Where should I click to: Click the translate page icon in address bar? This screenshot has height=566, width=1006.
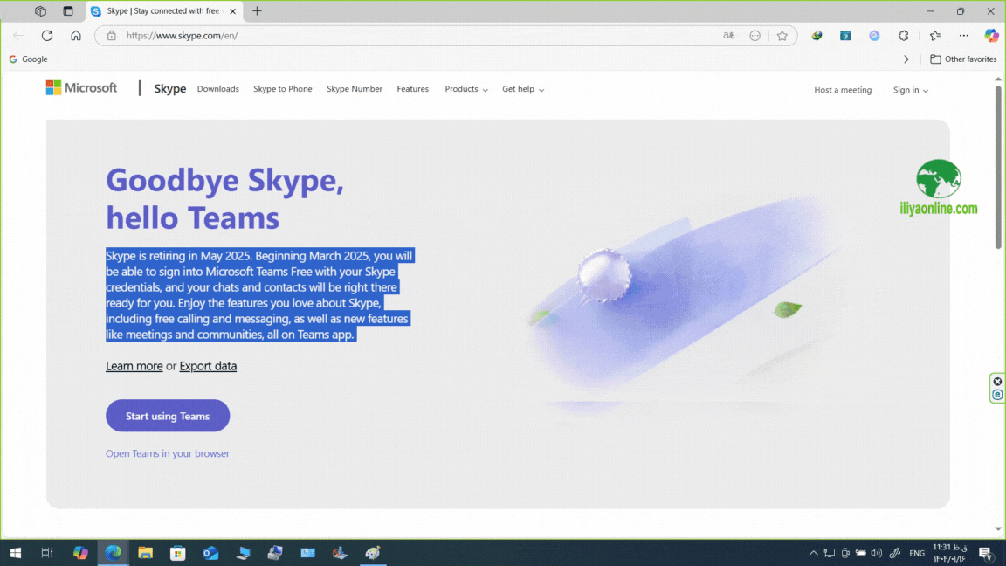(x=728, y=36)
